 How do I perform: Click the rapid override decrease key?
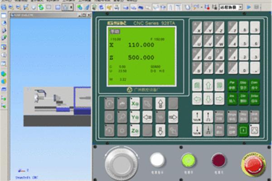click(x=208, y=130)
